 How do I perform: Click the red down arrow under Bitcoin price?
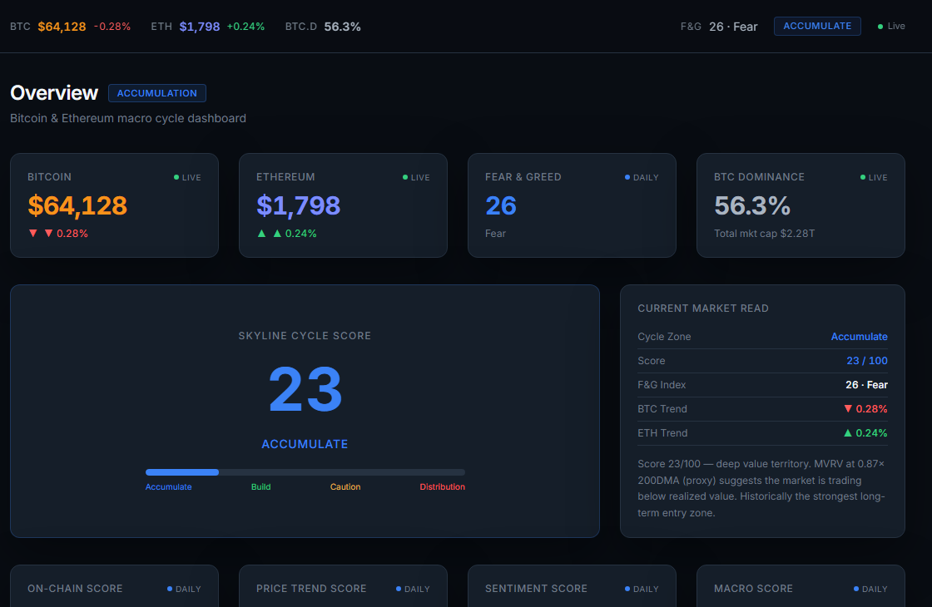click(33, 234)
